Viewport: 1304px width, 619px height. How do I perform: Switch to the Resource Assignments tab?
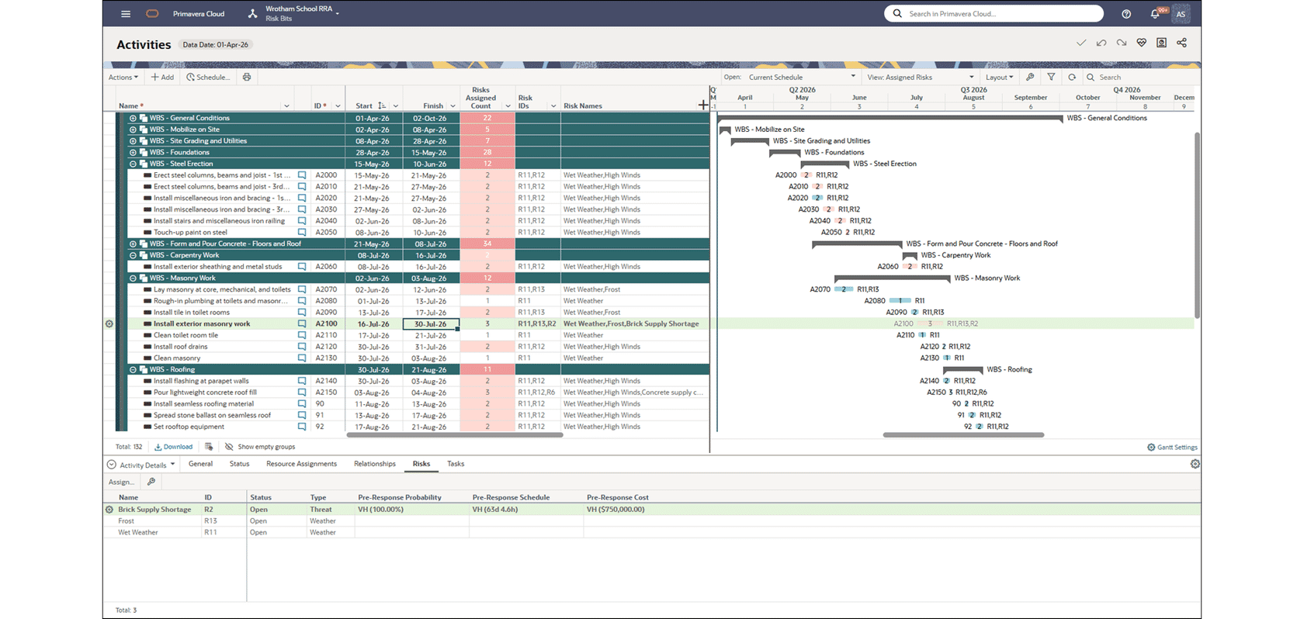[301, 464]
